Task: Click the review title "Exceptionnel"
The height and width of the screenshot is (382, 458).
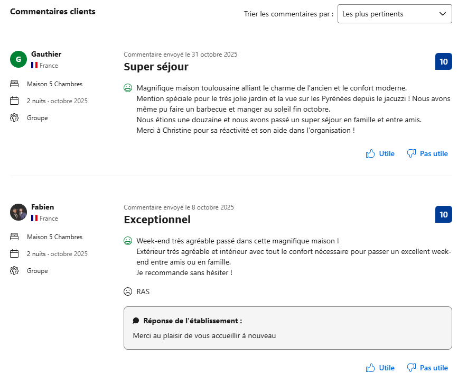Action: point(157,220)
